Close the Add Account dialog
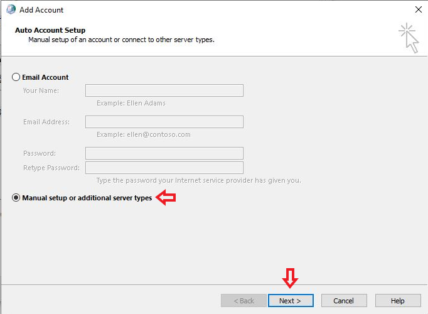The width and height of the screenshot is (428, 314). 418,9
